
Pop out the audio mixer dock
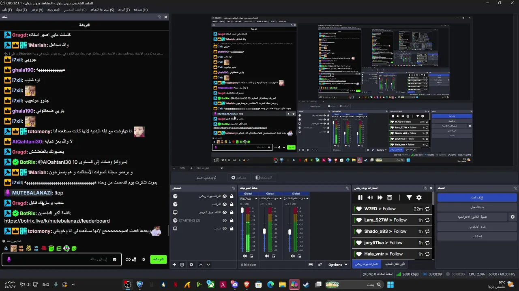pos(347,188)
